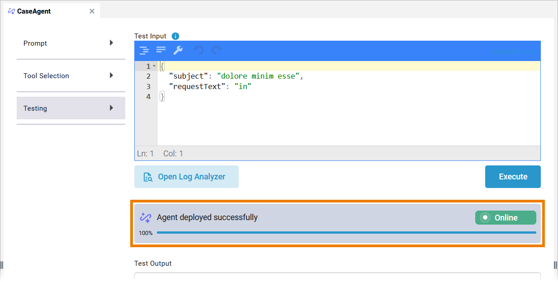558x282 pixels.
Task: Expand the Prompt section arrow
Action: click(x=111, y=43)
